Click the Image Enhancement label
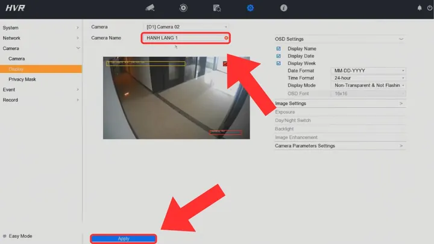 tap(296, 137)
